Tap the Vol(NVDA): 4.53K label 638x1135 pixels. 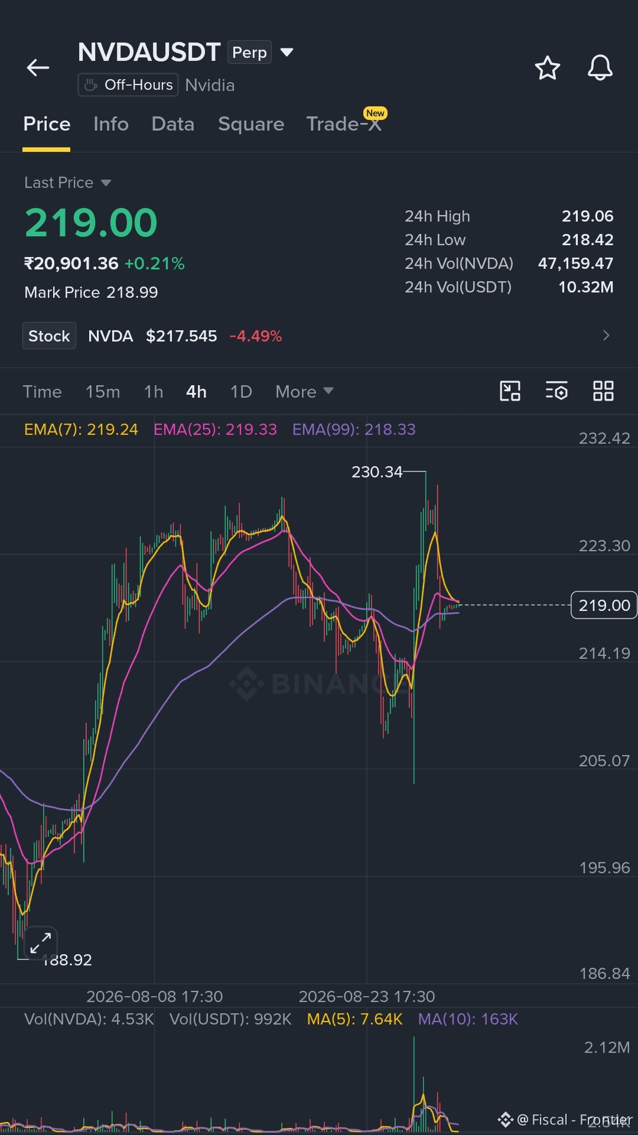tap(89, 1019)
